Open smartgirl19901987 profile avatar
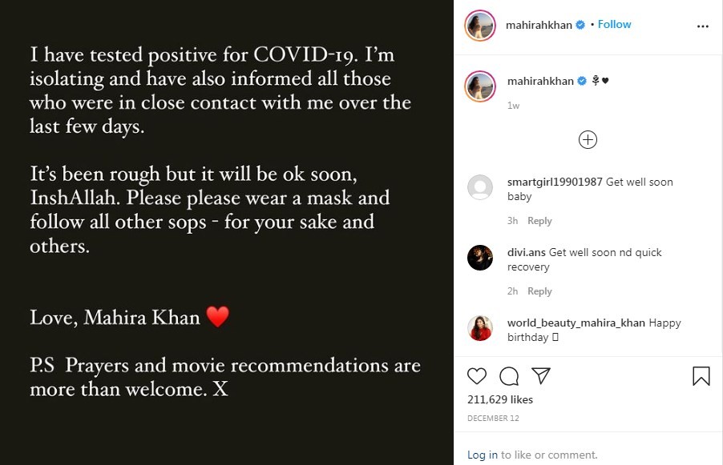 pos(479,187)
